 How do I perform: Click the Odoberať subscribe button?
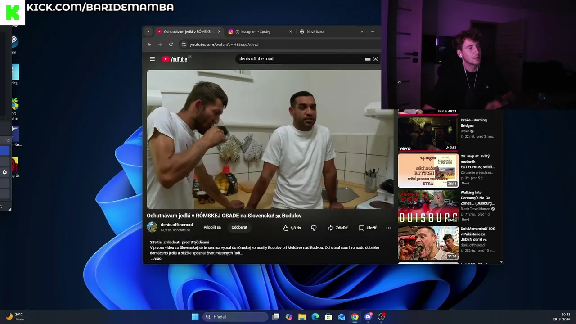click(x=239, y=228)
